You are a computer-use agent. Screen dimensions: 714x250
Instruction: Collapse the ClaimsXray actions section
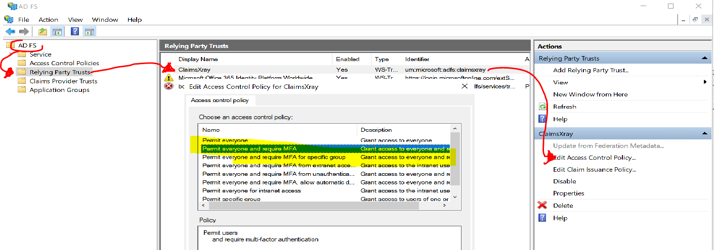pos(705,133)
